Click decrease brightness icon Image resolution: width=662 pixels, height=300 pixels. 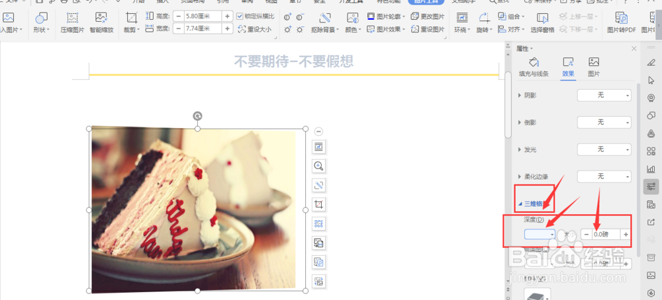click(x=300, y=30)
